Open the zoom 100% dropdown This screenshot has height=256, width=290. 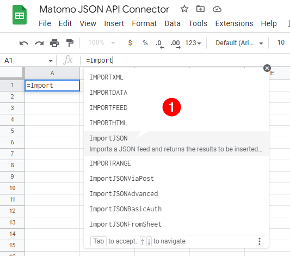[102, 43]
